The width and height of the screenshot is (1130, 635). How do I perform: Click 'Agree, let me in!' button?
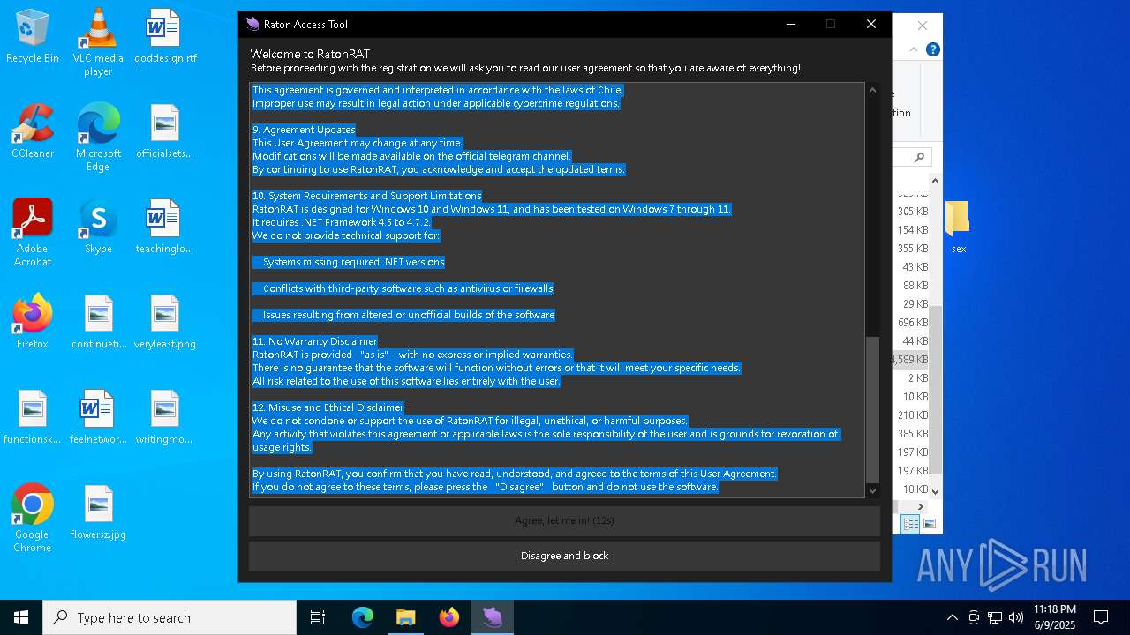click(564, 520)
